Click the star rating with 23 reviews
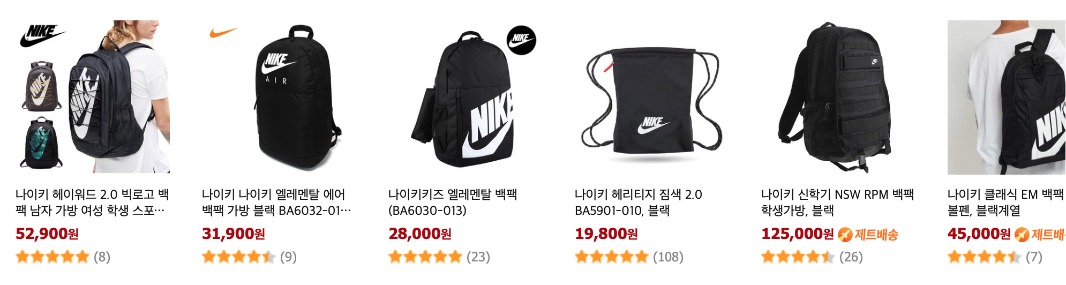The image size is (1066, 285). [425, 257]
